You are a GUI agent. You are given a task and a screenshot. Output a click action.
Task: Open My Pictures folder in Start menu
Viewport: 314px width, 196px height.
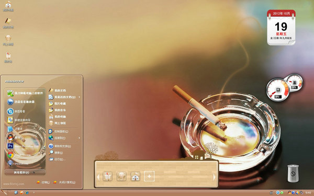pyautogui.click(x=58, y=103)
